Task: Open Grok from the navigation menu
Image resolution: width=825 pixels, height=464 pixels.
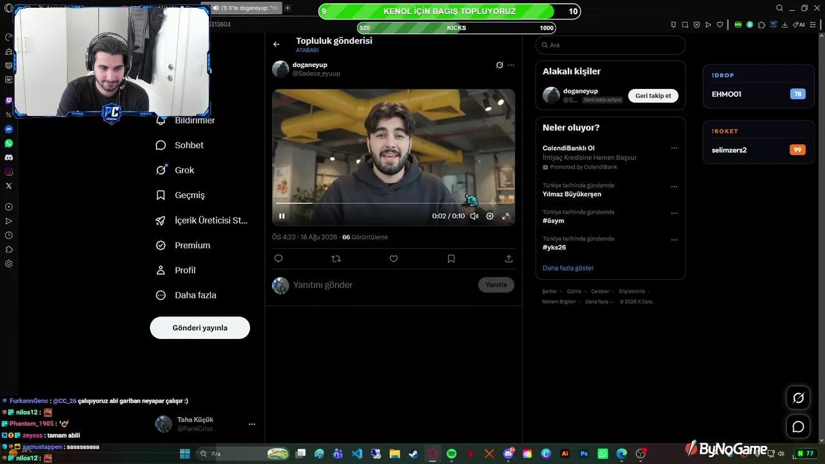Action: pyautogui.click(x=175, y=170)
